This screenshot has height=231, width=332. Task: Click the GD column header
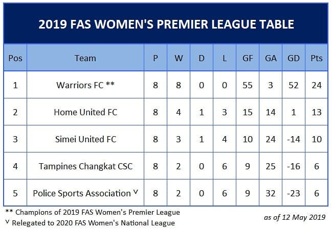pyautogui.click(x=294, y=58)
